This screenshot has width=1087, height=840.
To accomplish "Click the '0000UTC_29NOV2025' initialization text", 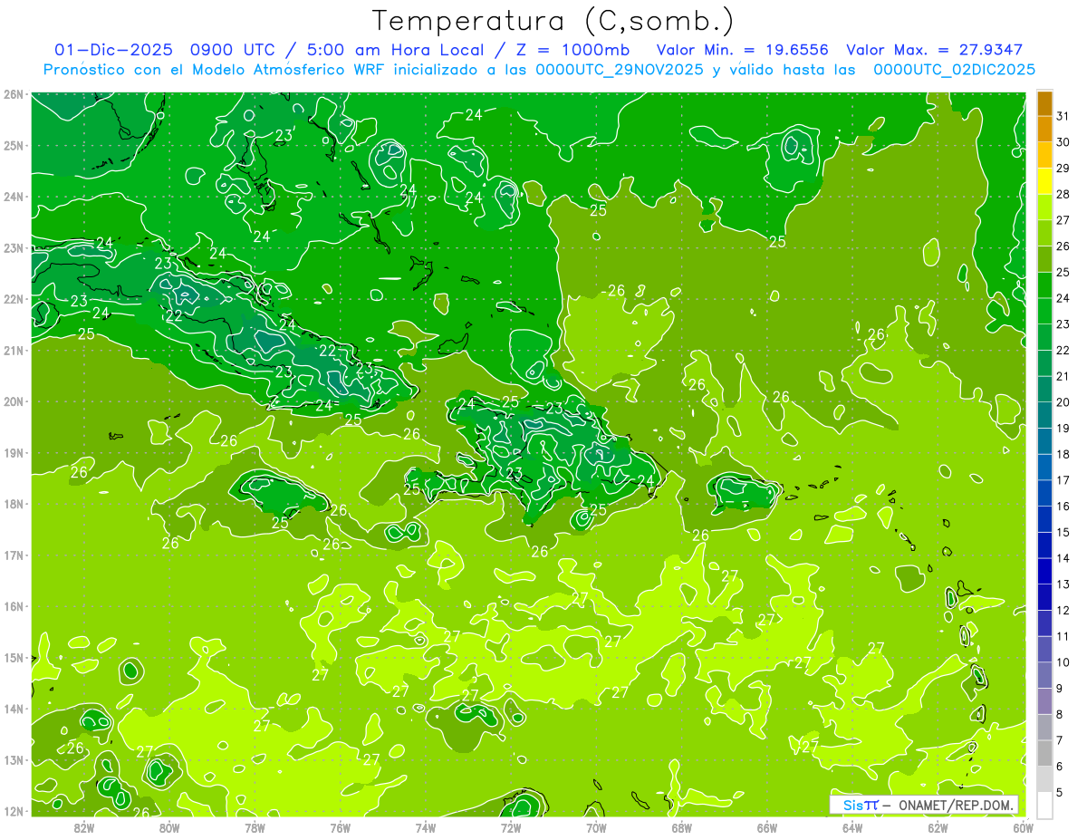I will click(620, 70).
